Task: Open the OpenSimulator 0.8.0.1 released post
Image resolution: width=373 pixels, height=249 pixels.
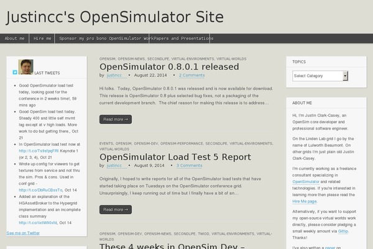Action: (168, 67)
